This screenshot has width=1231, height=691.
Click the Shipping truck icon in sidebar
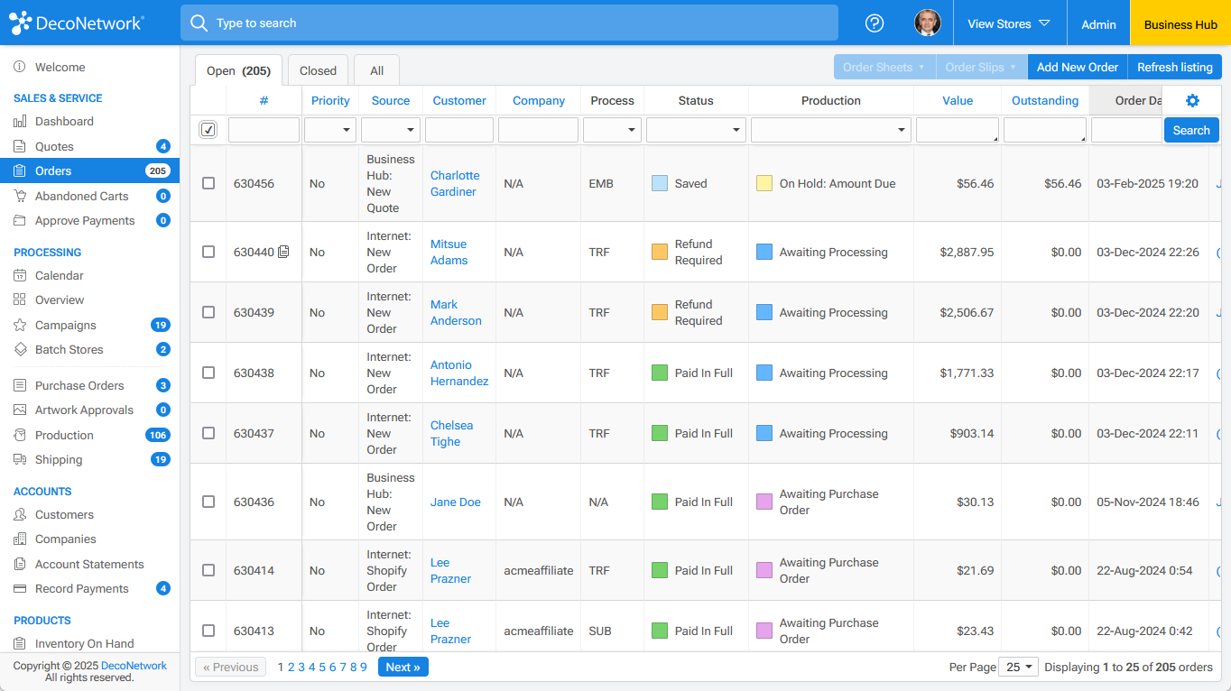[x=20, y=460]
